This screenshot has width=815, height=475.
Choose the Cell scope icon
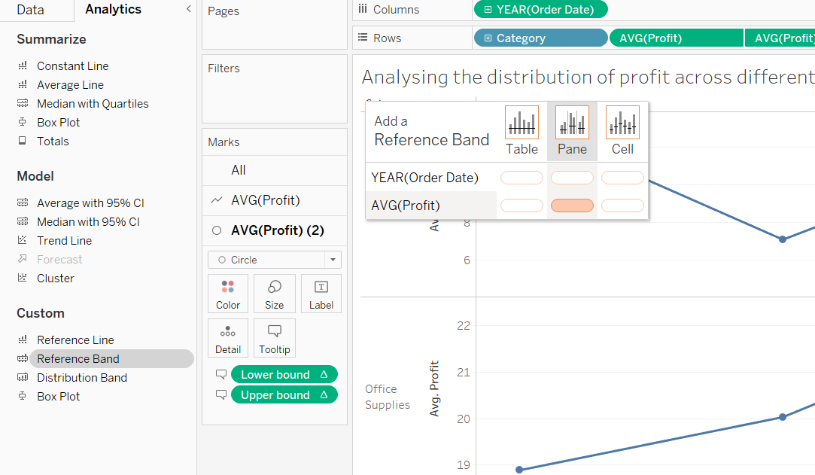pyautogui.click(x=622, y=123)
